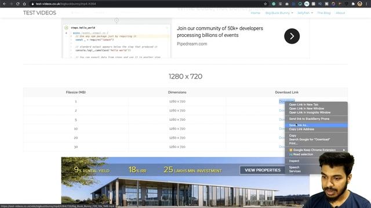Reload the page with the refresh icon
Viewport: 371px width, 208px height.
tap(18, 4)
